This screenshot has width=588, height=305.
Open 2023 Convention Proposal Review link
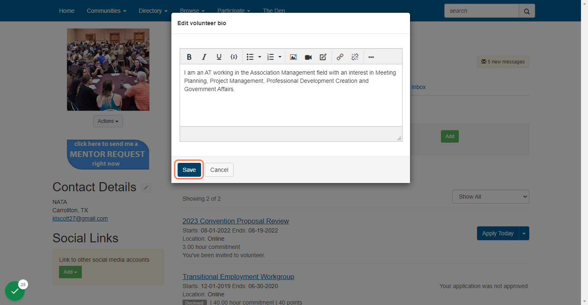(236, 221)
